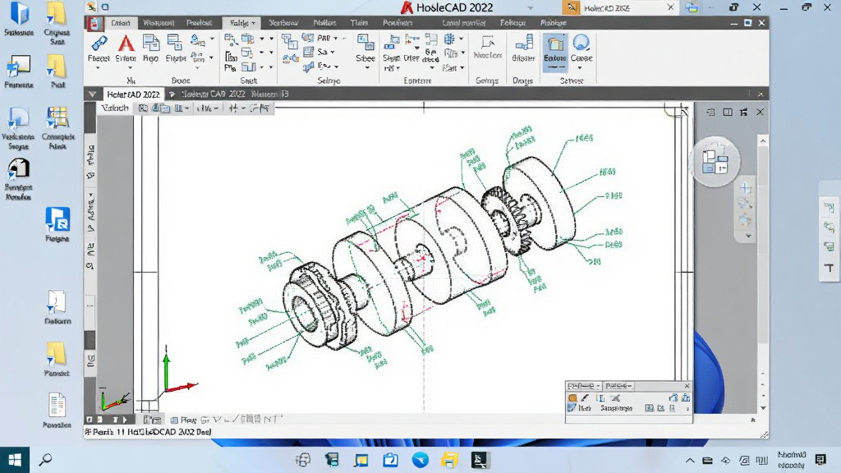This screenshot has height=473, width=841.
Task: Click the pencil icon in small floating palette
Action: 585,398
